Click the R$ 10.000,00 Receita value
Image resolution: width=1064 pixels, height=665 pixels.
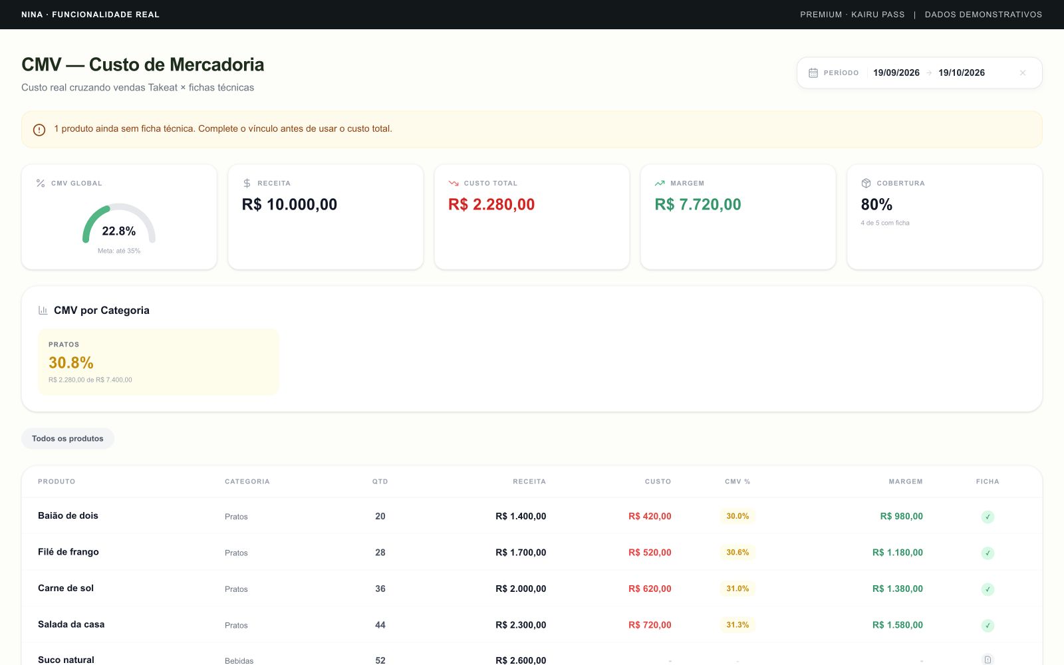289,205
